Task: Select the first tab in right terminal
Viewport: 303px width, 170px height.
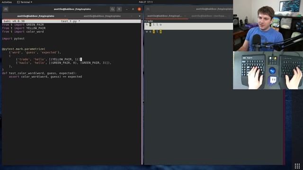Action: 165,16
